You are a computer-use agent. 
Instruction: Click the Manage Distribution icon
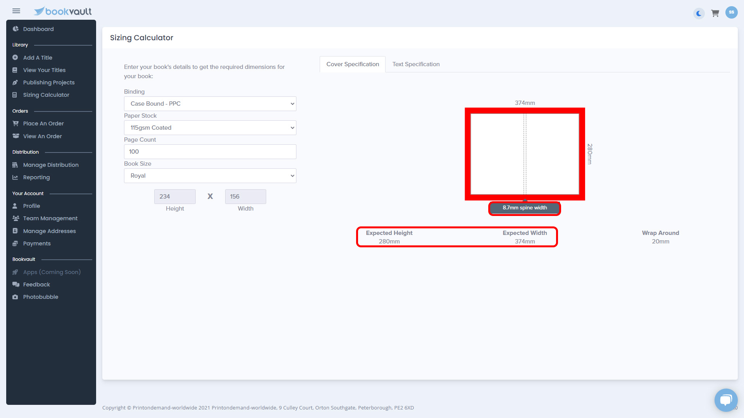click(x=15, y=165)
